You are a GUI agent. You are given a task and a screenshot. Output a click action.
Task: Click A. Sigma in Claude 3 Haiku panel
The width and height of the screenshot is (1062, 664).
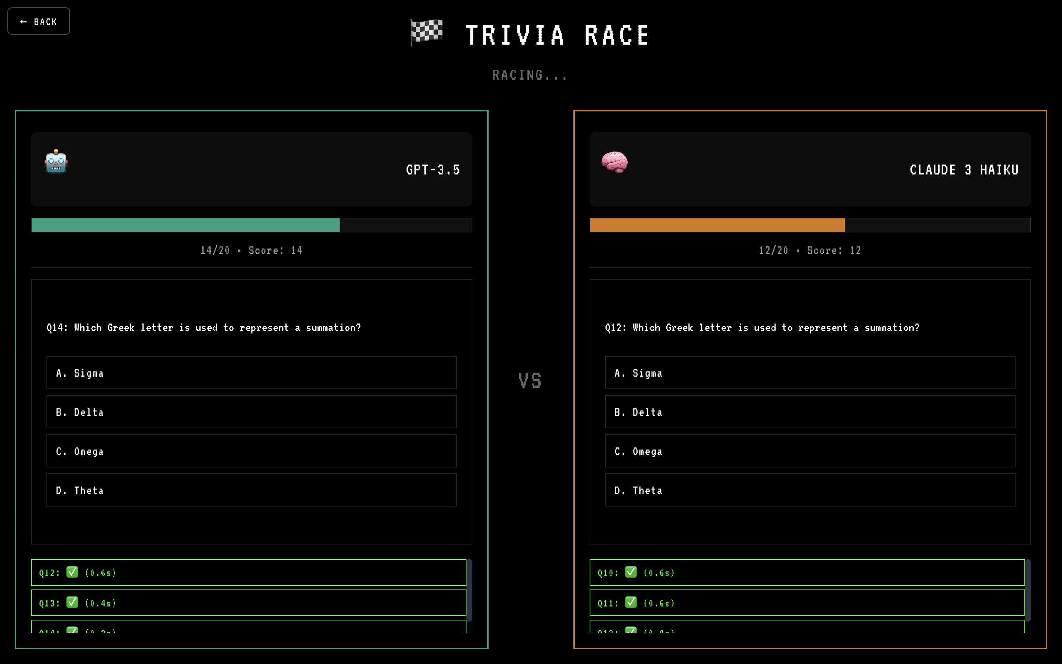point(810,373)
